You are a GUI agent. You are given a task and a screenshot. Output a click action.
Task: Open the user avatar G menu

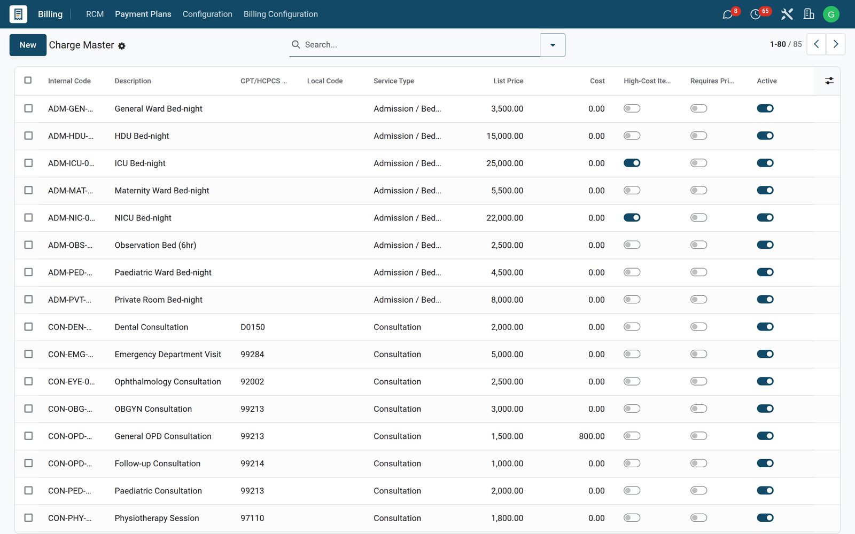click(831, 14)
